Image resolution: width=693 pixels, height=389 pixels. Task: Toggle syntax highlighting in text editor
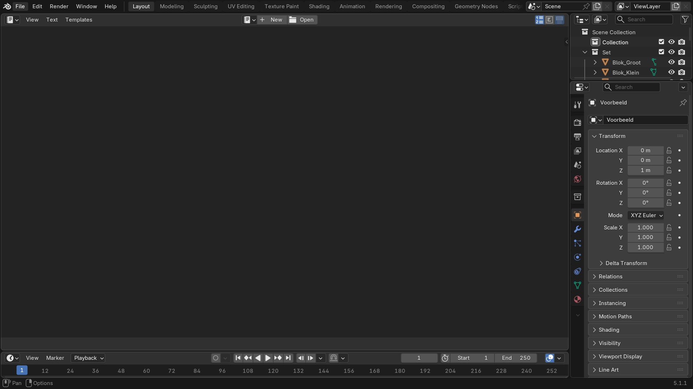(559, 20)
